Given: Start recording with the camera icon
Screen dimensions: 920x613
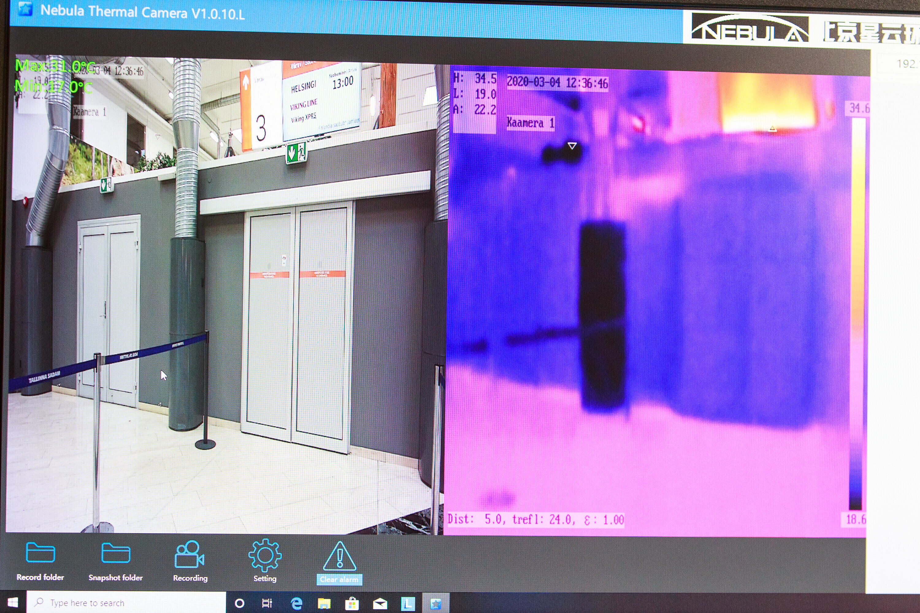Looking at the screenshot, I should tap(189, 554).
